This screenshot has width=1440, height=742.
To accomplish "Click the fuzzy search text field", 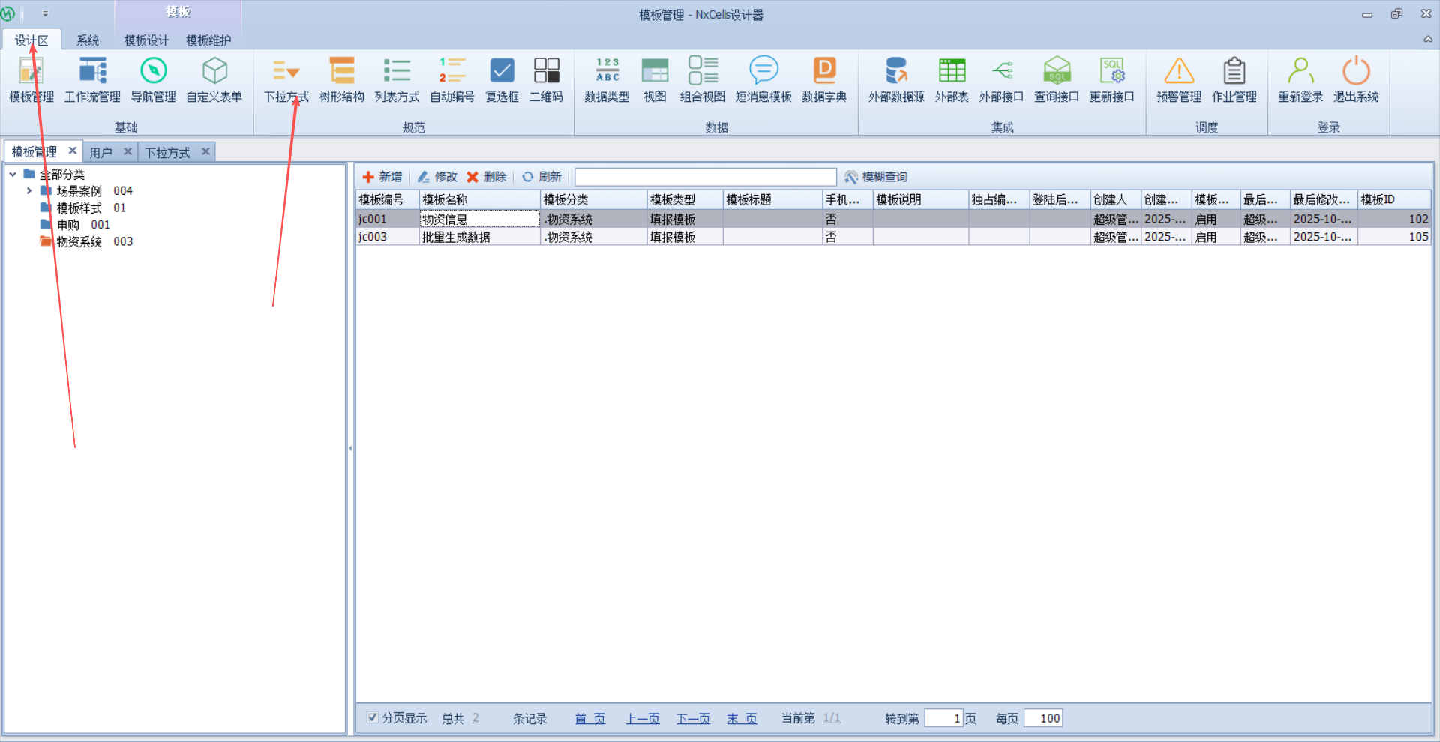I will 705,177.
